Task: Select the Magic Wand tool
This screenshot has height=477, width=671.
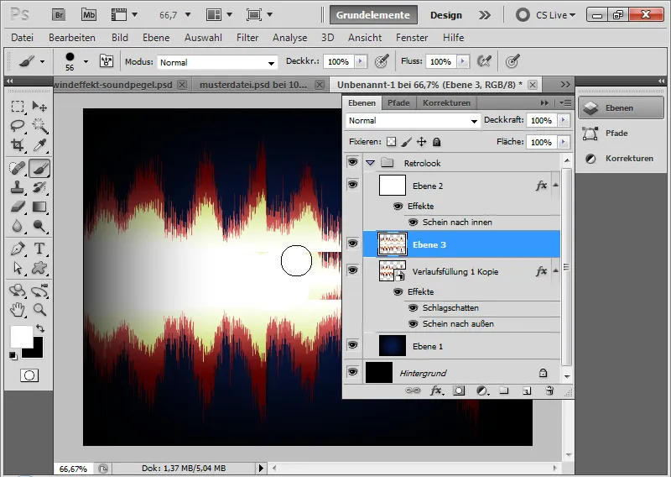Action: pos(39,126)
